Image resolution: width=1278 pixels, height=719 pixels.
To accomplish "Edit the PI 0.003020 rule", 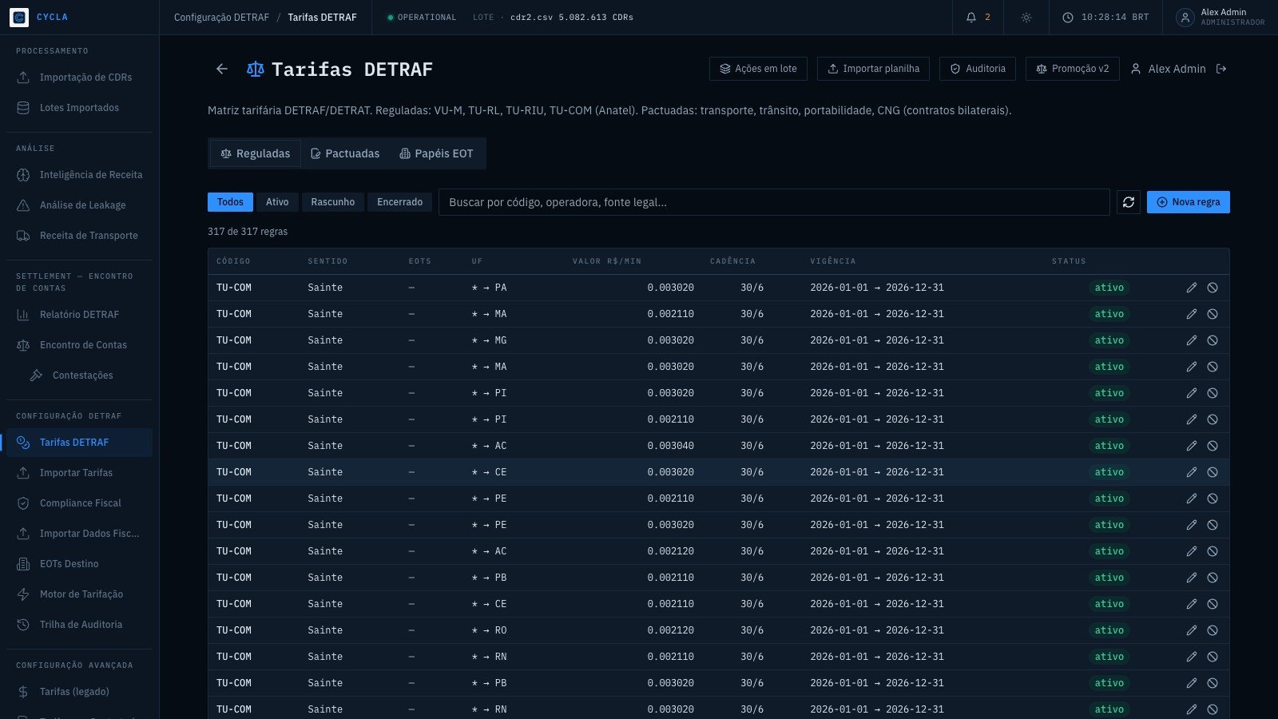I will click(1192, 393).
